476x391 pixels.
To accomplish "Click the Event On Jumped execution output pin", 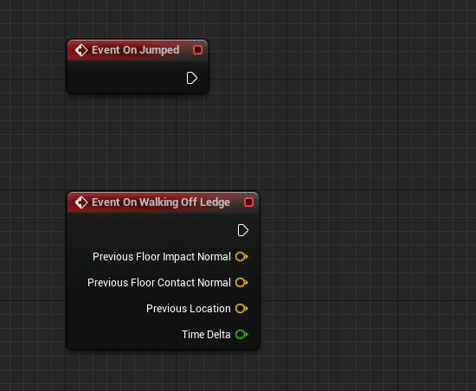I will (x=192, y=78).
